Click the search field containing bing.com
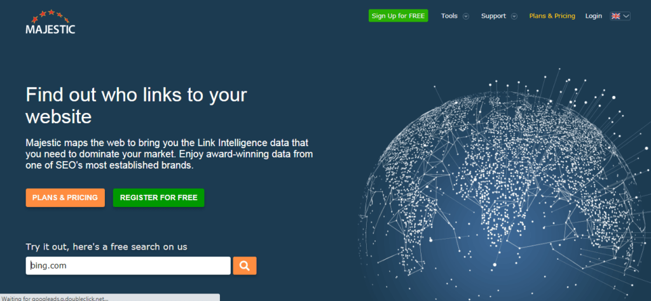The image size is (651, 301). 128,266
